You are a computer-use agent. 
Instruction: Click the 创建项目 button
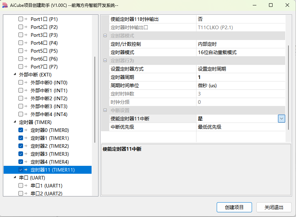coord(234,207)
